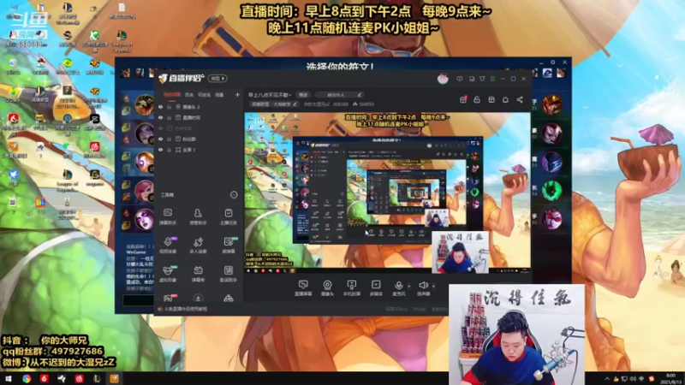This screenshot has height=385, width=685.
Task: Select the 摄像头 2 source row
Action: pos(200,107)
